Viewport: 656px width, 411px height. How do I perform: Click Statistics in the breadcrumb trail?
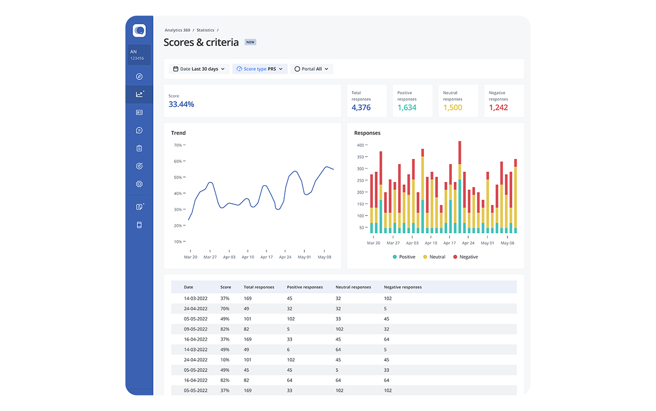205,30
